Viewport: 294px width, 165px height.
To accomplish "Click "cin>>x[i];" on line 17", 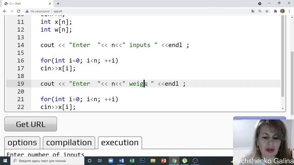I will click(x=58, y=68).
